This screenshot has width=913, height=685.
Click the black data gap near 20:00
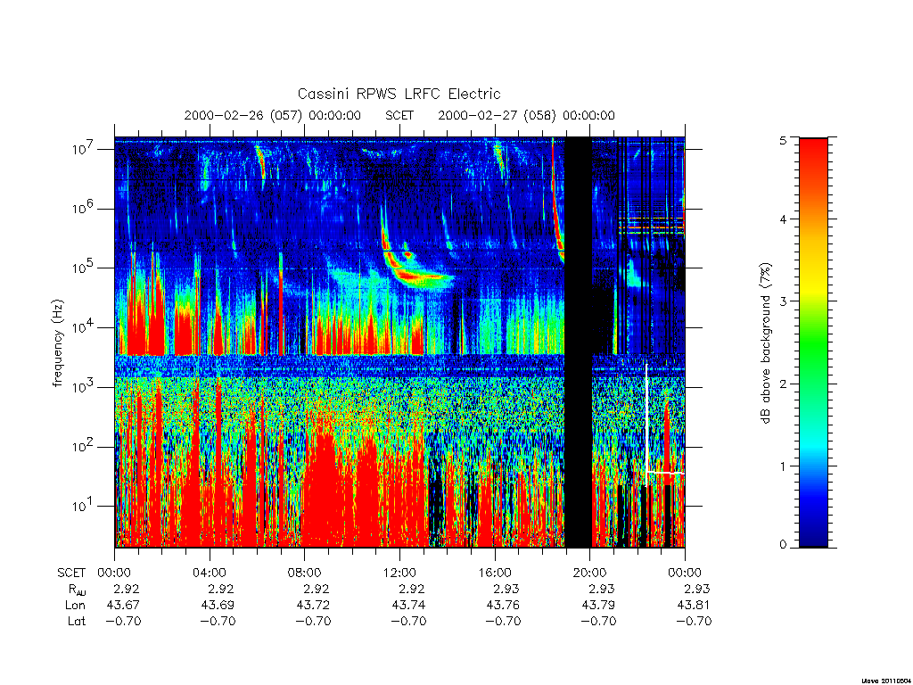pos(578,342)
